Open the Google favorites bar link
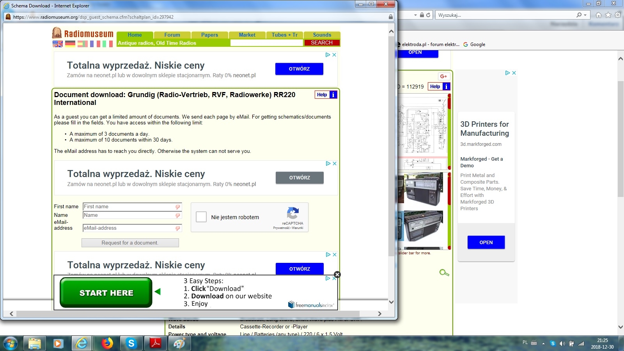624x351 pixels. 474,44
